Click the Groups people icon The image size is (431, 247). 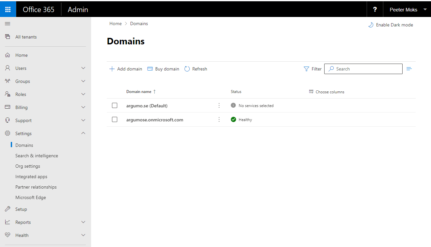coord(8,81)
